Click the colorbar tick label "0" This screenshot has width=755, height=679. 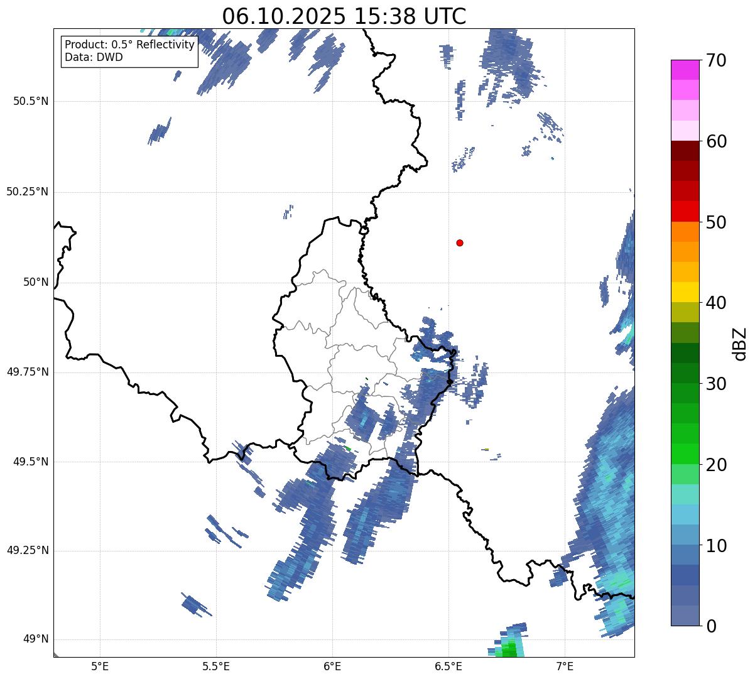710,626
